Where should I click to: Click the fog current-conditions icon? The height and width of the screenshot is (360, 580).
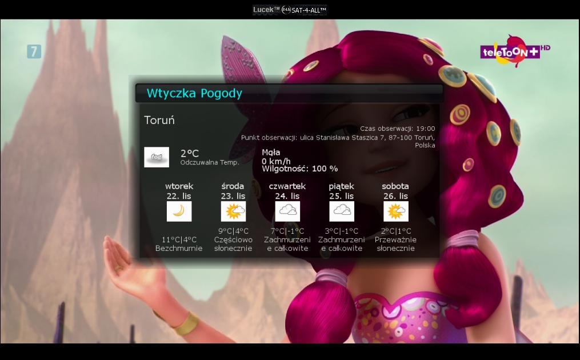157,157
